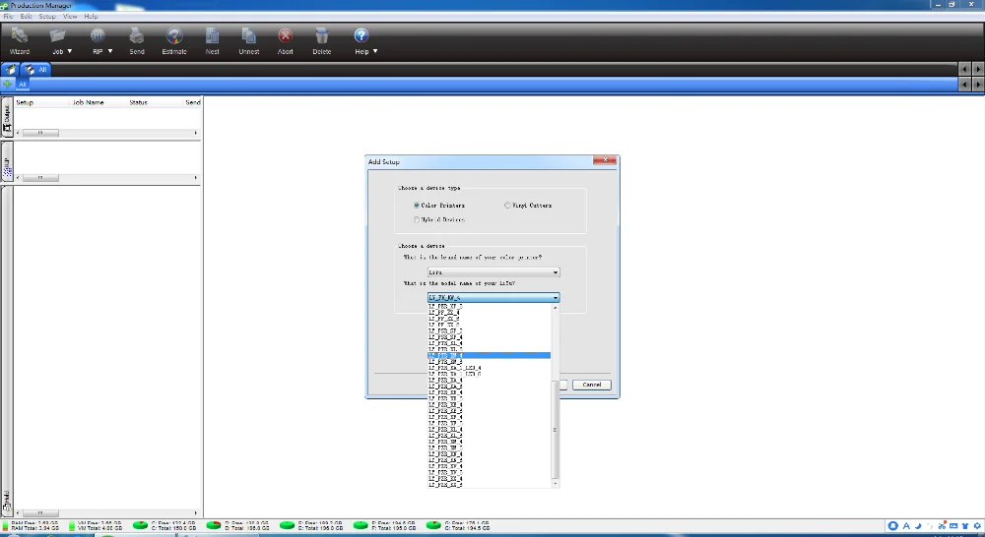Open the printer brand name dropdown

click(x=493, y=272)
